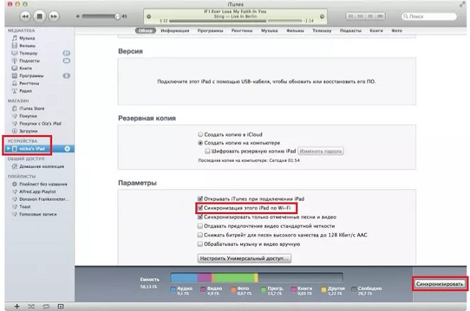The width and height of the screenshot is (470, 311).
Task: Switch to Рингтоны tab
Action: (242, 31)
